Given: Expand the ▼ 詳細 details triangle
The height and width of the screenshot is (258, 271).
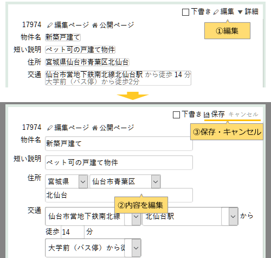Looking at the screenshot, I should (x=248, y=12).
